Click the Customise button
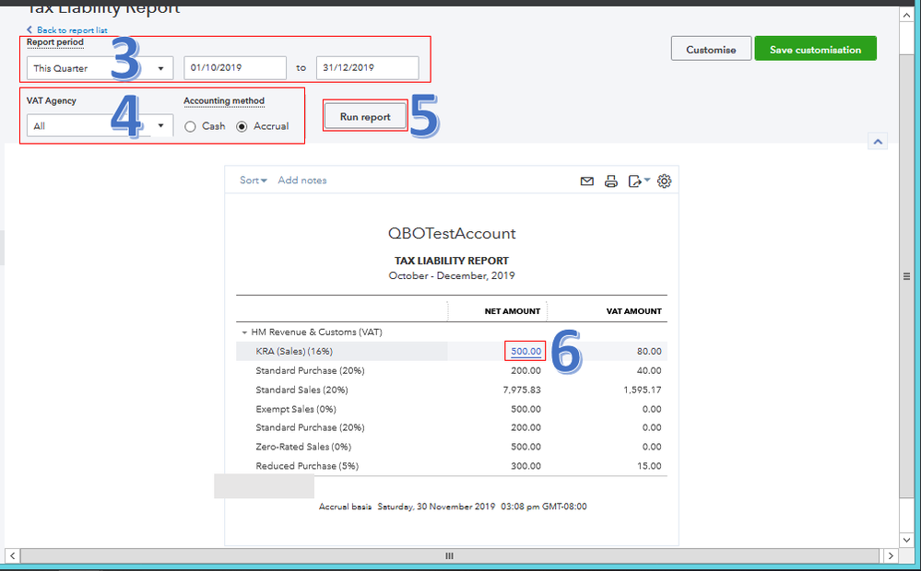The height and width of the screenshot is (571, 921). click(712, 50)
